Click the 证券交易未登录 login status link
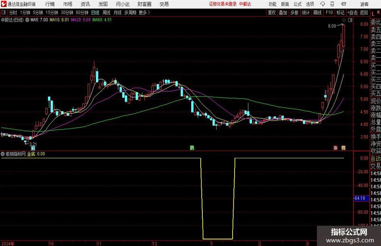This screenshot has width=381, height=246. [223, 4]
